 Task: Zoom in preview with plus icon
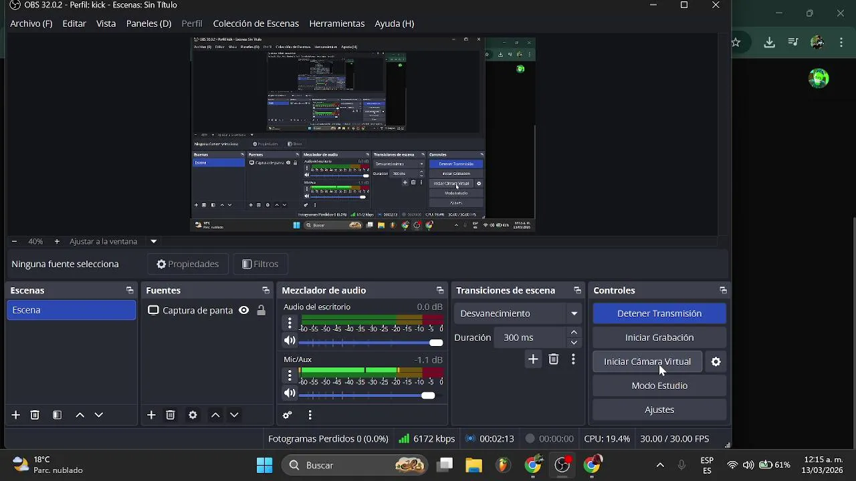coord(57,241)
